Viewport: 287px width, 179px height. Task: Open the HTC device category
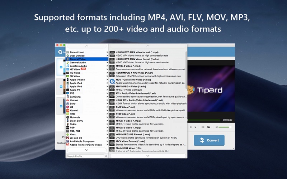point(87,114)
